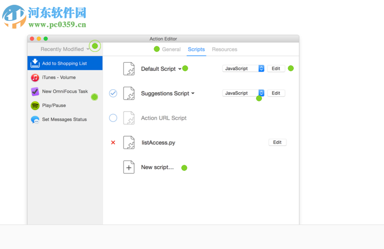Open the New OmniFocus Task checkmark icon
The width and height of the screenshot is (384, 249).
pyautogui.click(x=35, y=91)
